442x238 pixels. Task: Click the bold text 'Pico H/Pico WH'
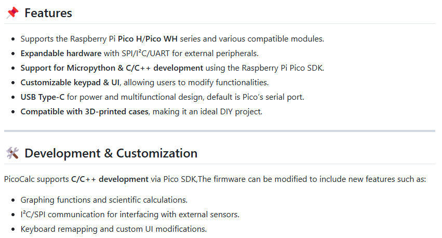(148, 38)
